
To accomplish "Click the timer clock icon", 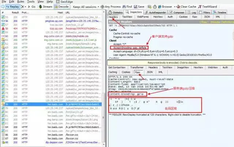I will (x=155, y=7).
